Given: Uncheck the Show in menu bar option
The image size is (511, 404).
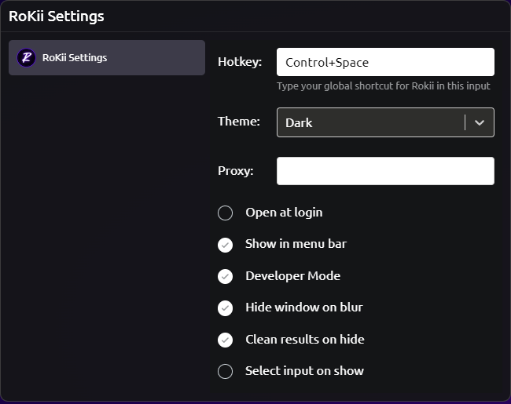Looking at the screenshot, I should pos(225,245).
